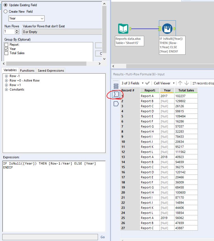The width and height of the screenshot is (214, 241).
Task: Show the metadata view in Results
Action: coord(116,86)
